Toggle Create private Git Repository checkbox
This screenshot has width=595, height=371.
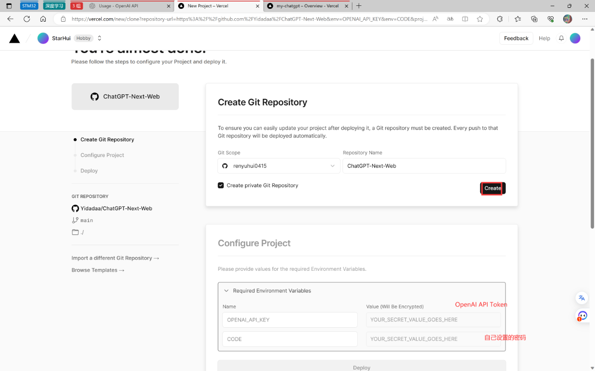tap(221, 185)
